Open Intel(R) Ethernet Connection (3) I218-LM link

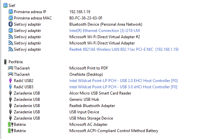pos(105,31)
